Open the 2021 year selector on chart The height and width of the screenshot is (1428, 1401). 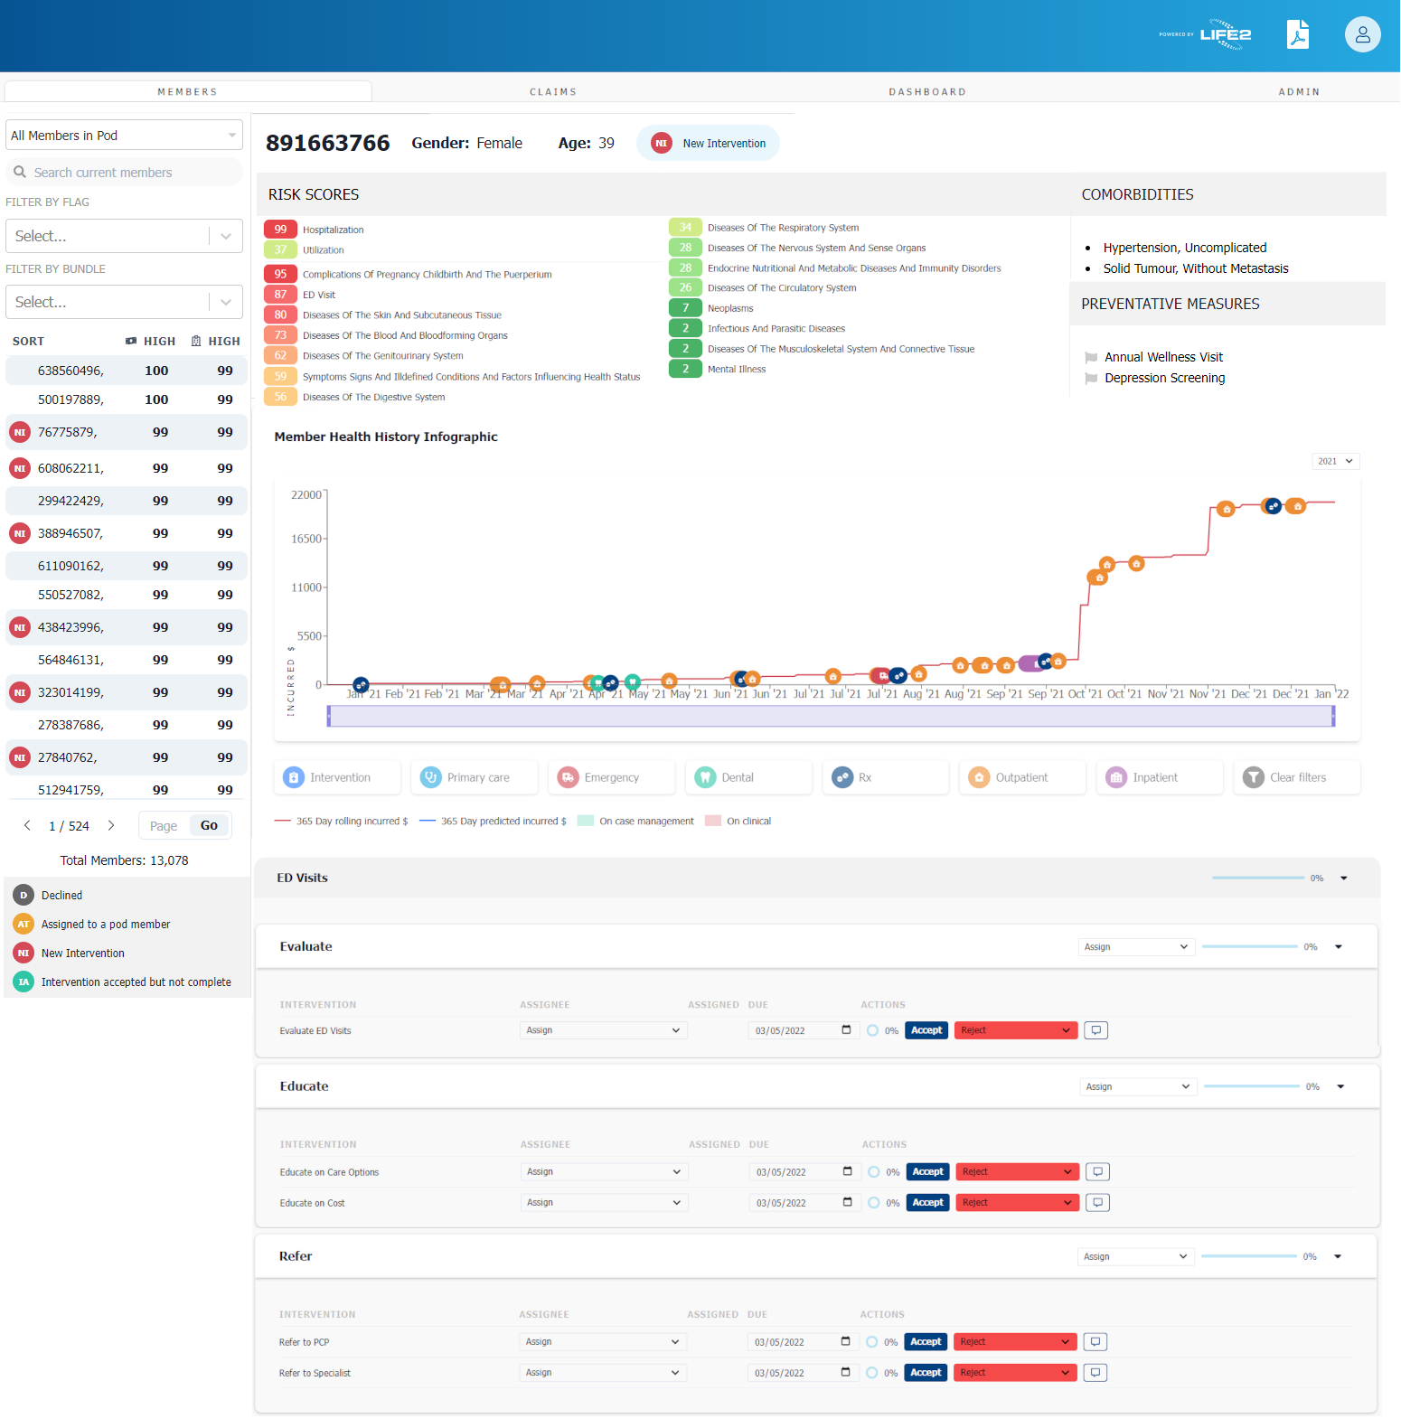coord(1336,461)
